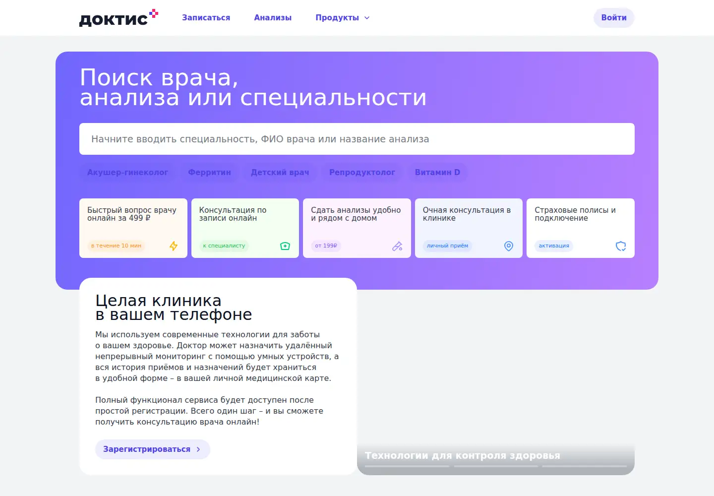Open the Консультация по записи онлайн card

(245, 228)
